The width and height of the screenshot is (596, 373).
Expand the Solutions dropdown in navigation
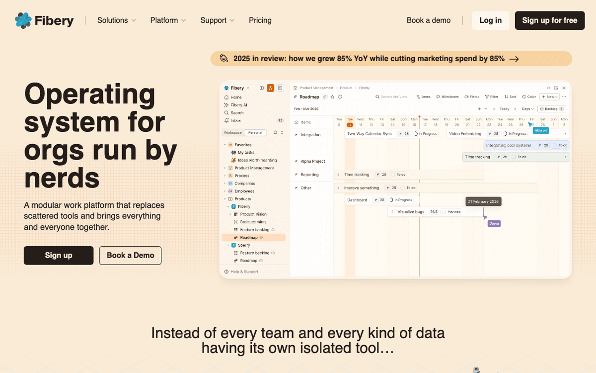click(117, 20)
